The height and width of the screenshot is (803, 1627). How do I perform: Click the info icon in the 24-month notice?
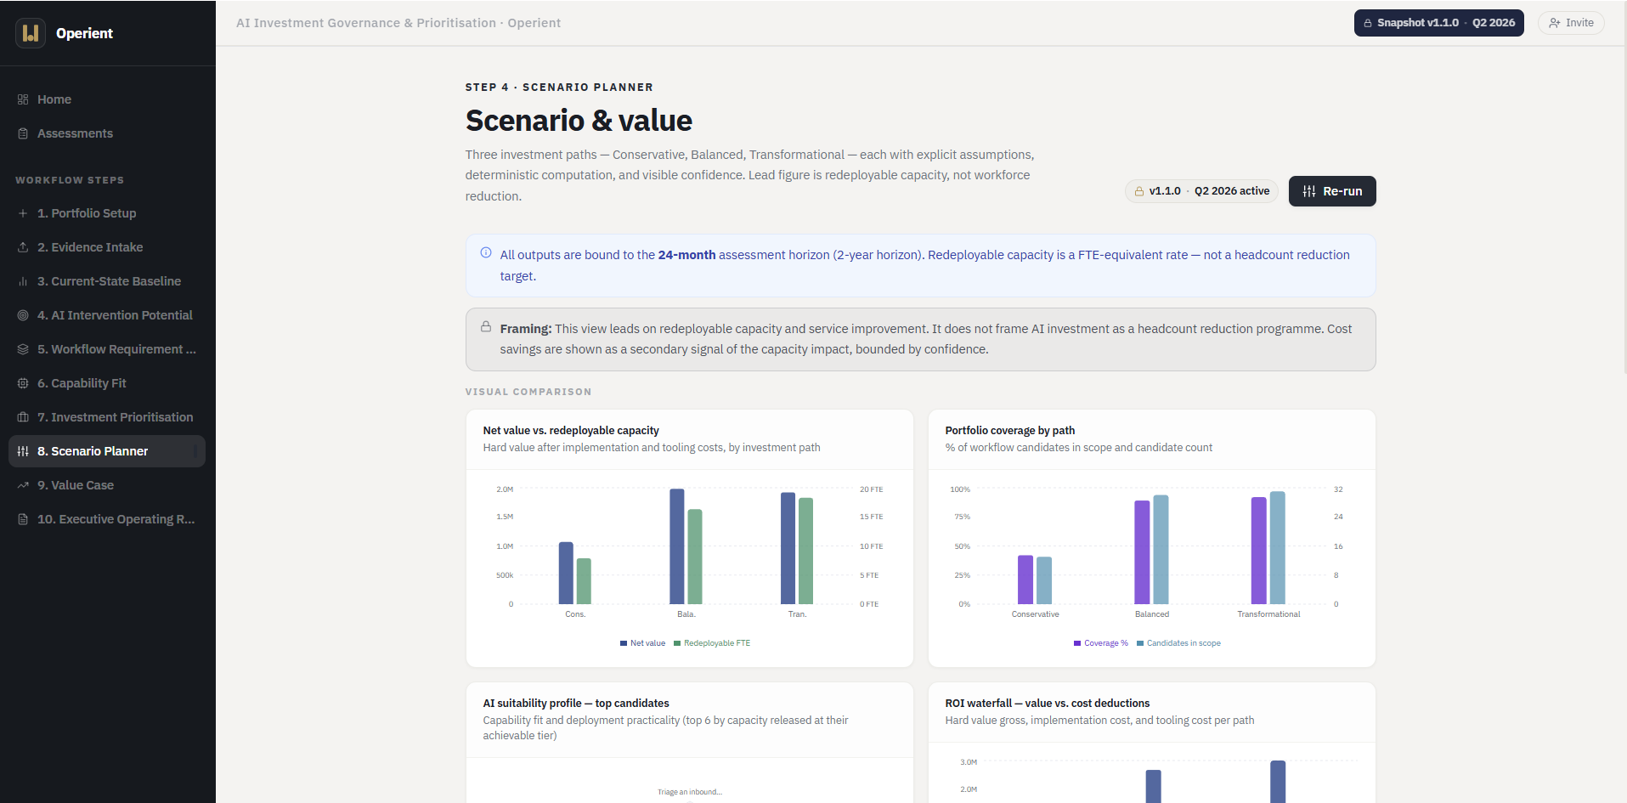[x=486, y=252]
